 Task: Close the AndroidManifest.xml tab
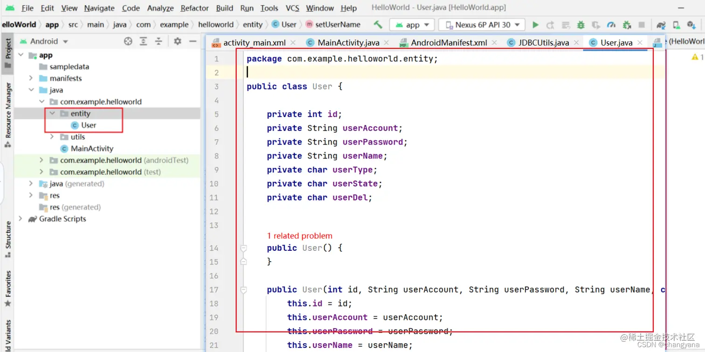click(x=494, y=42)
